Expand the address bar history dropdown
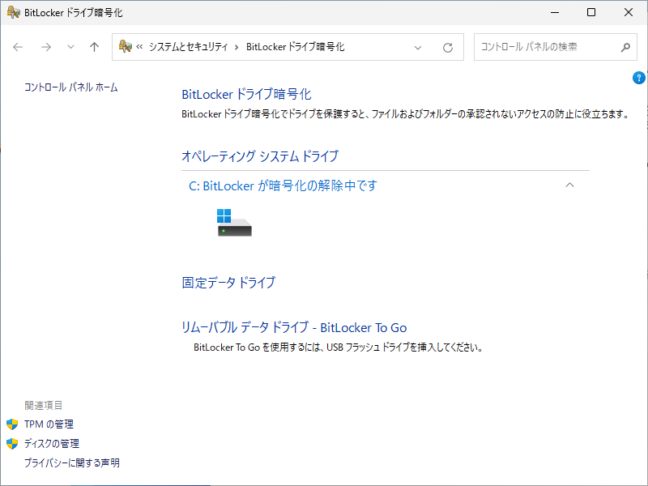This screenshot has height=486, width=648. 418,48
